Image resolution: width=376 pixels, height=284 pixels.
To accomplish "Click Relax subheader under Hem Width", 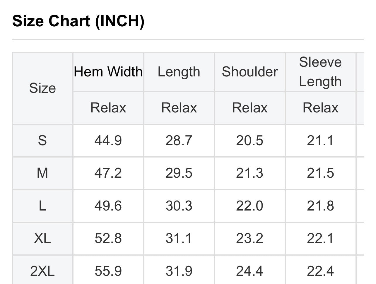I will [x=108, y=108].
